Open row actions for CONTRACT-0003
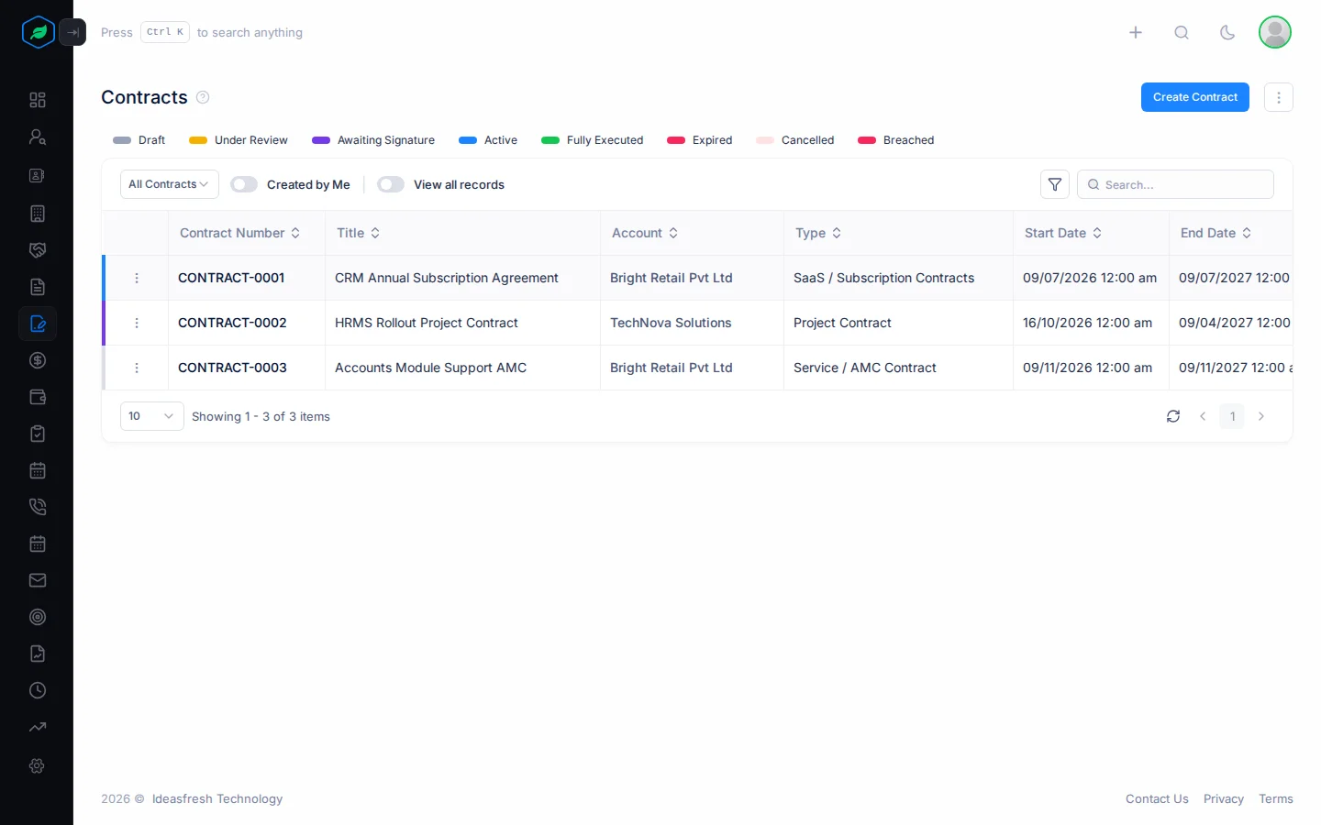Screen dimensions: 1321x825 pos(137,368)
